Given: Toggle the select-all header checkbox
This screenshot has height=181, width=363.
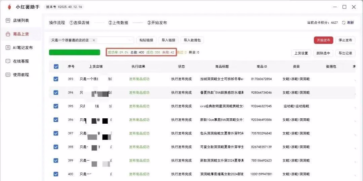Looking at the screenshot, I should 56,66.
